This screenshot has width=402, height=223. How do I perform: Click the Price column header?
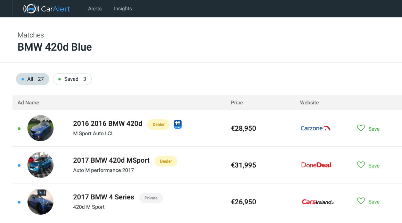[x=237, y=103]
